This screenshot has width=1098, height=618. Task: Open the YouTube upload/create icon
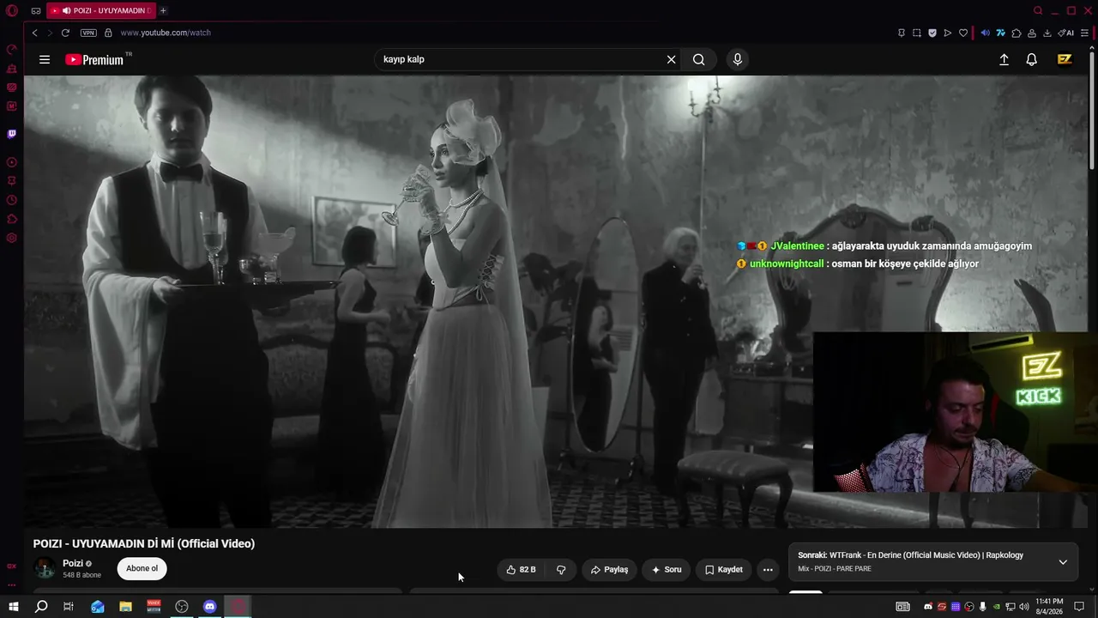tap(1004, 59)
